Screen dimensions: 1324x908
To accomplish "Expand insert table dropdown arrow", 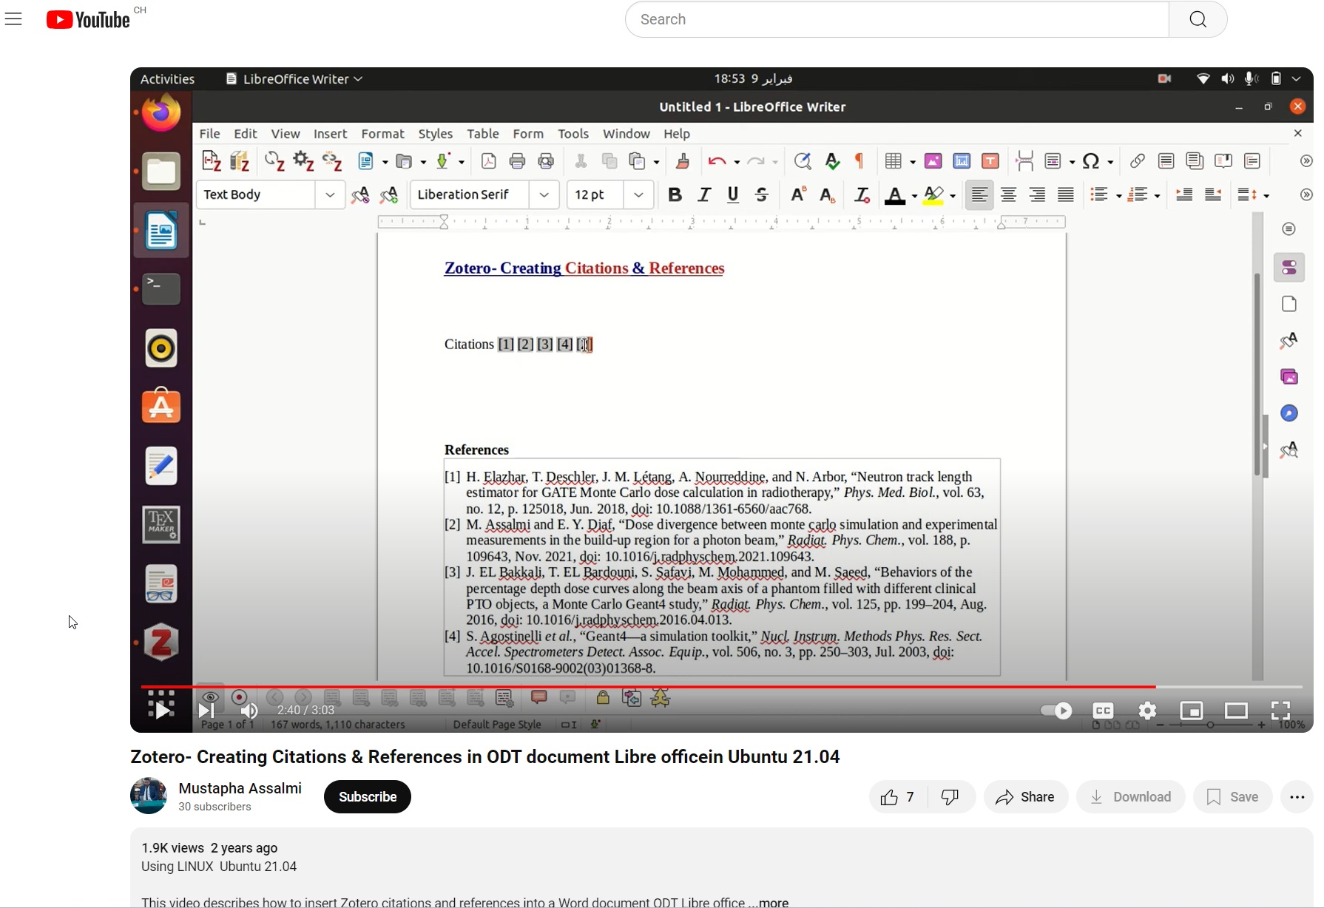I will [x=913, y=162].
